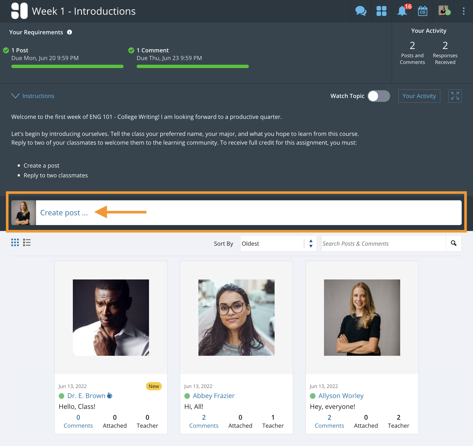The width and height of the screenshot is (473, 446).
Task: Open the calendar icon in header
Action: 423,11
